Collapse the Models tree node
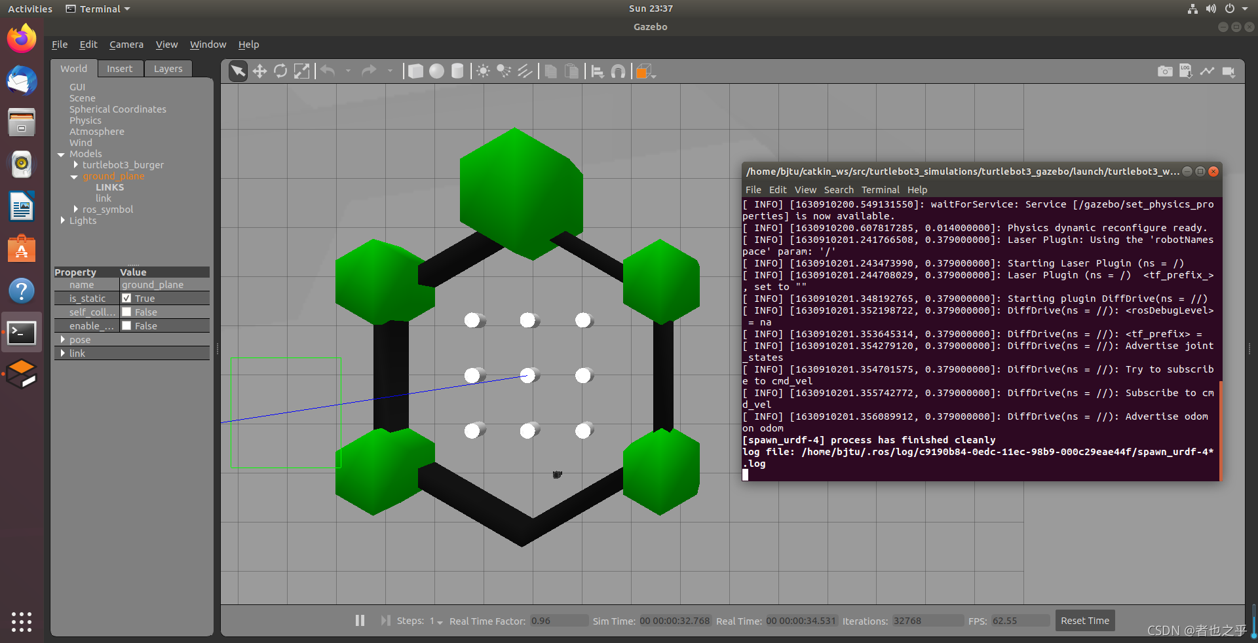 [x=61, y=155]
